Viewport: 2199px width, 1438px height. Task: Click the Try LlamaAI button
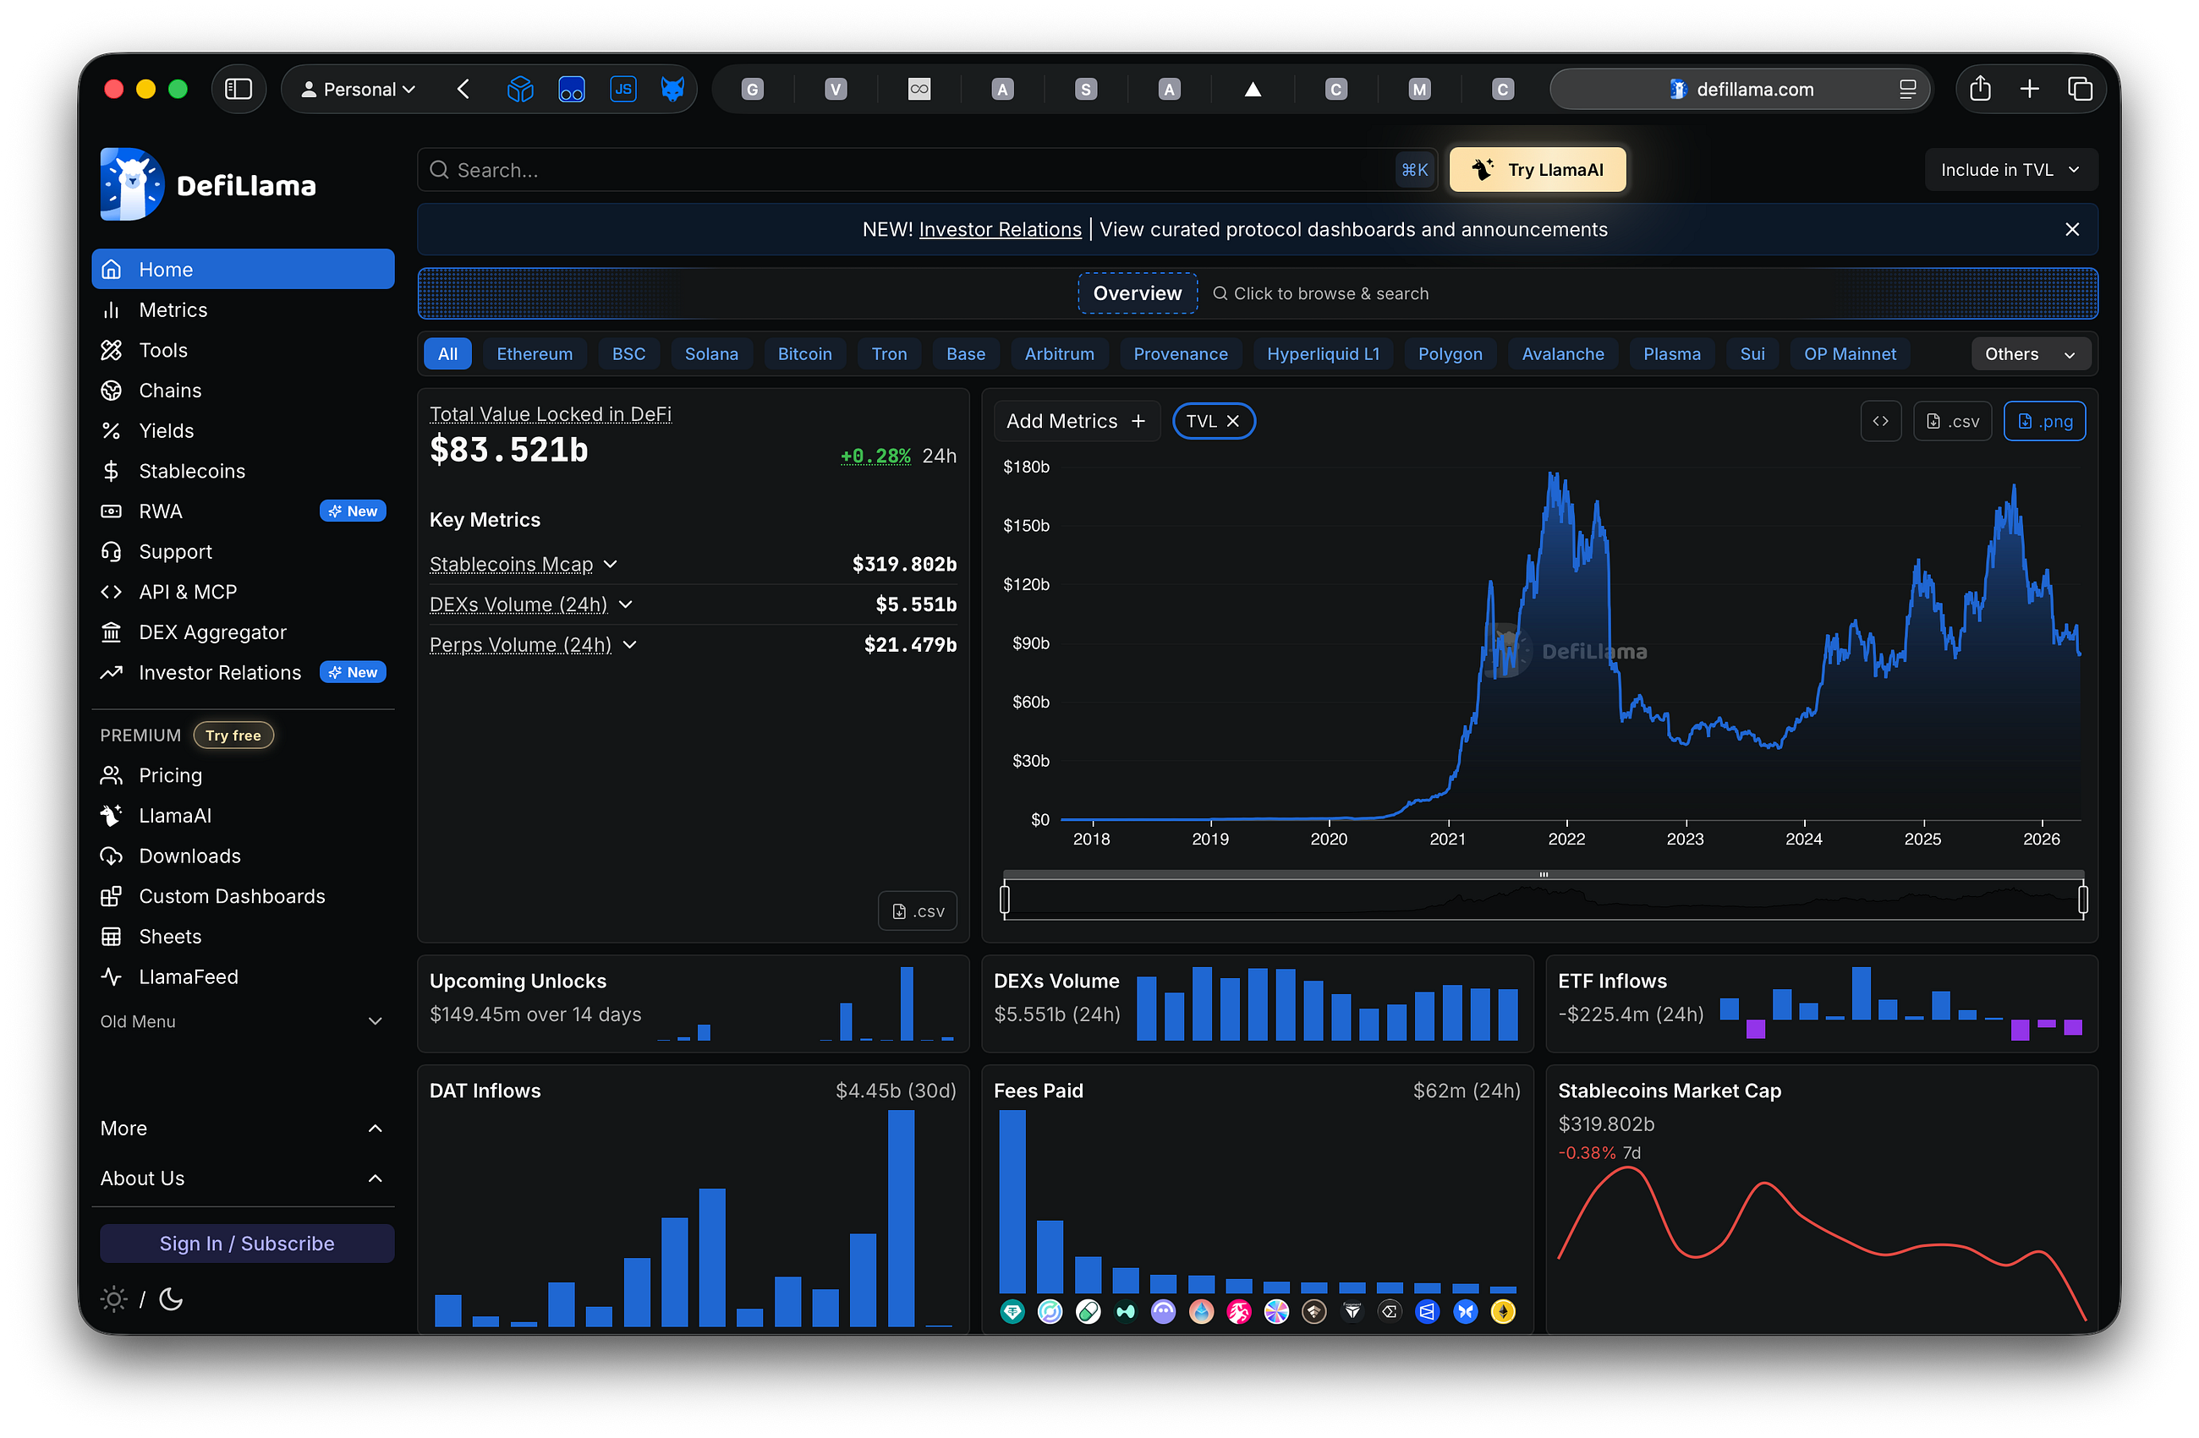1538,170
